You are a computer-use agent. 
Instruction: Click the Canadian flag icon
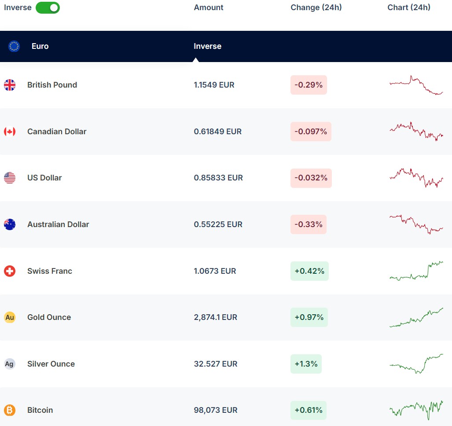click(10, 132)
